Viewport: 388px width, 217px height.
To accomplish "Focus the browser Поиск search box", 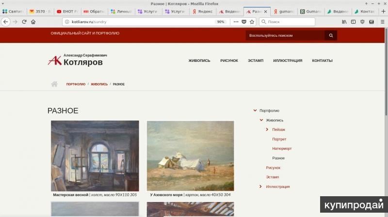I will (287, 22).
